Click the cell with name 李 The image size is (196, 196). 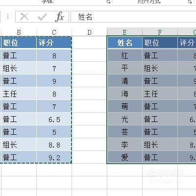[x=124, y=145]
